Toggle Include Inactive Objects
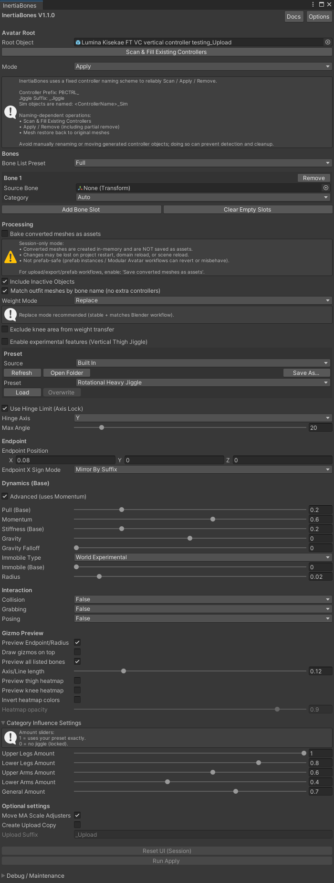This screenshot has height=883, width=334. (x=4, y=281)
